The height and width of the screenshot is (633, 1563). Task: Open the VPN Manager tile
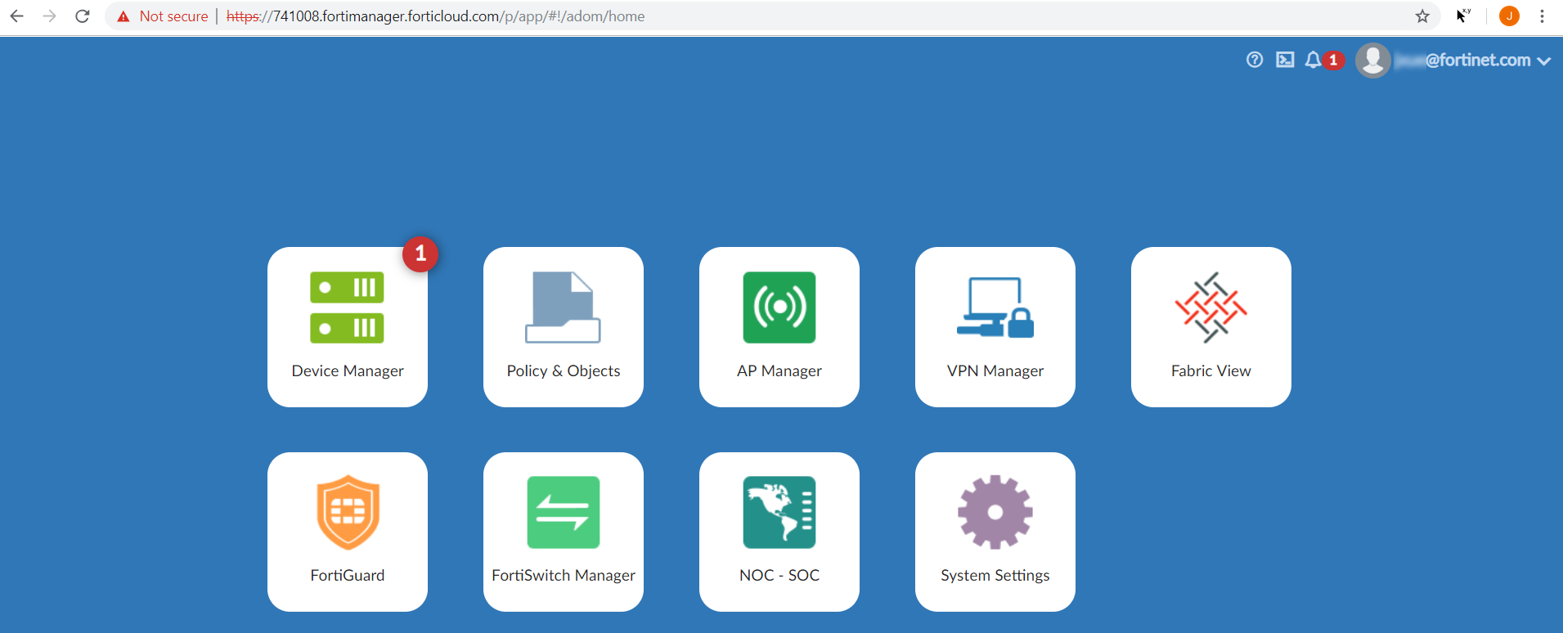pyautogui.click(x=995, y=327)
